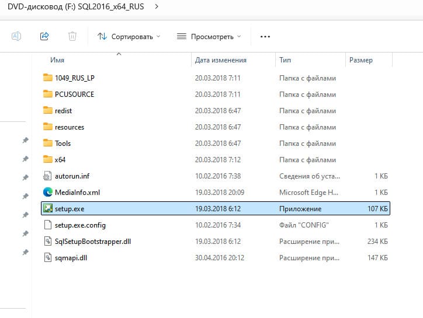Click the 147 КБ size value

tap(377, 258)
